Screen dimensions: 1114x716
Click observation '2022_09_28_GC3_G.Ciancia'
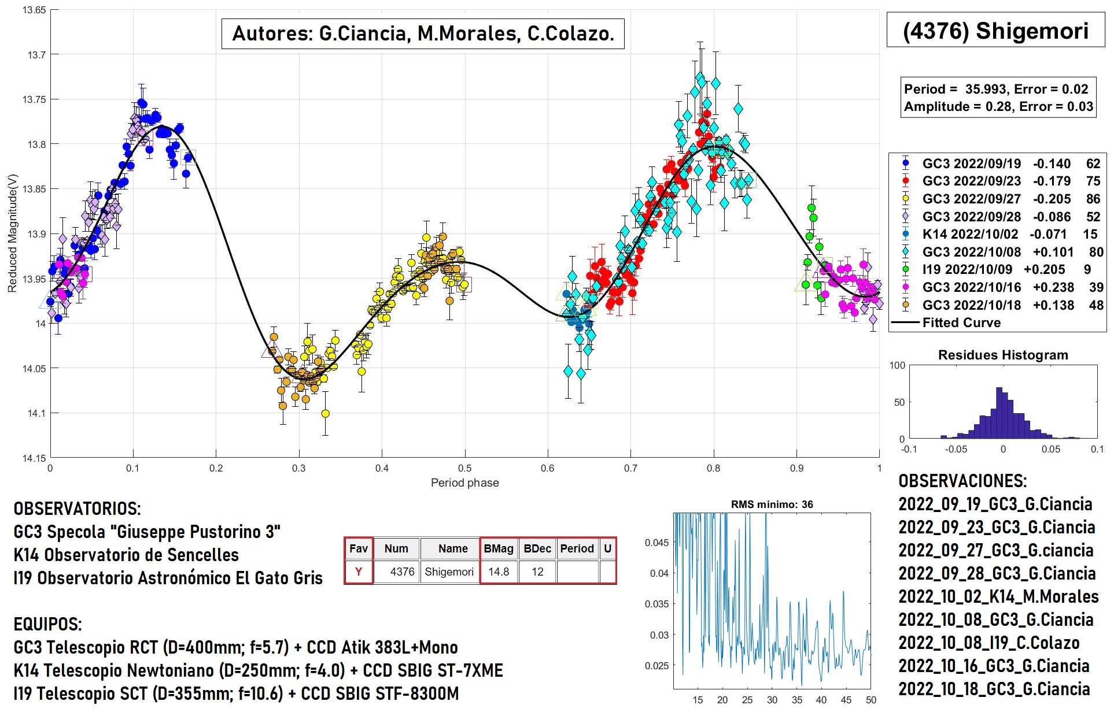(997, 574)
